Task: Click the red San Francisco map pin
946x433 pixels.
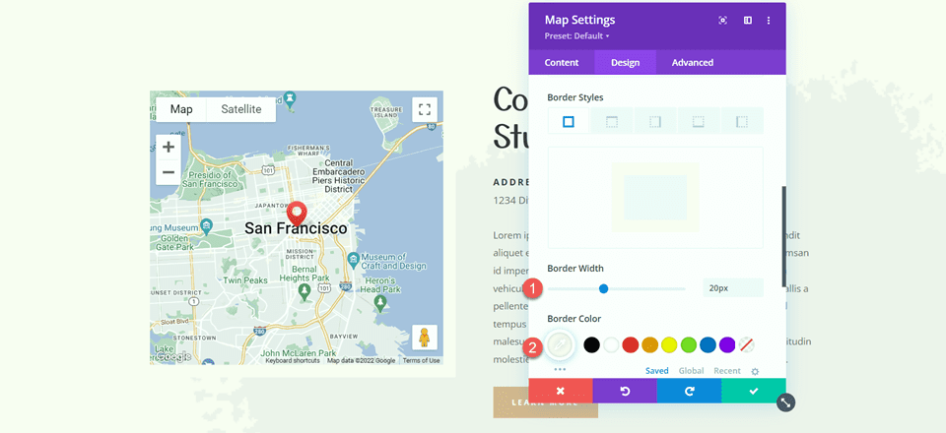Action: pos(297,214)
